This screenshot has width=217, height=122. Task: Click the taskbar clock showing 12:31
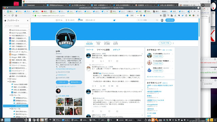click(x=197, y=120)
